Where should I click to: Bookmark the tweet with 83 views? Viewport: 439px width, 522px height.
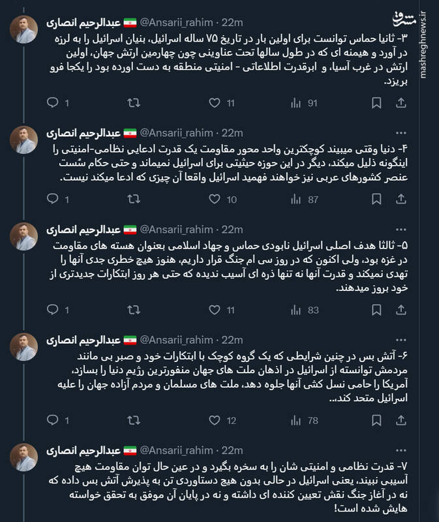click(376, 310)
